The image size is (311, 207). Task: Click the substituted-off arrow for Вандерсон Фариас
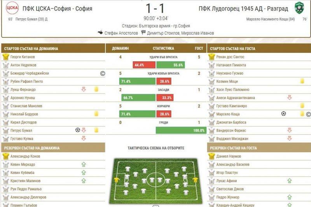point(290,130)
